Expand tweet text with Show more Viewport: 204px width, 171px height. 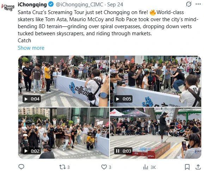tap(31, 48)
